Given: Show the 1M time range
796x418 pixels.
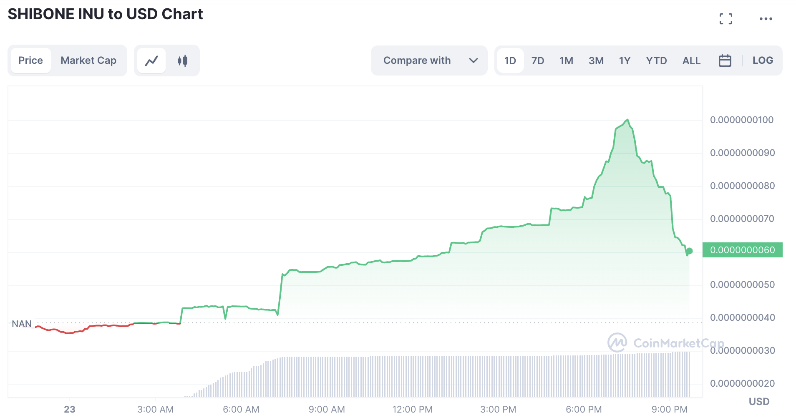Looking at the screenshot, I should pyautogui.click(x=566, y=61).
